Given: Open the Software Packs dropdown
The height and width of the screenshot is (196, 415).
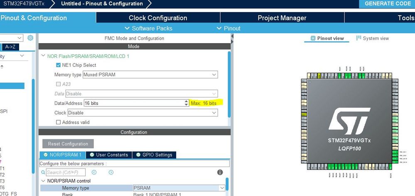Looking at the screenshot, I should tap(148, 28).
